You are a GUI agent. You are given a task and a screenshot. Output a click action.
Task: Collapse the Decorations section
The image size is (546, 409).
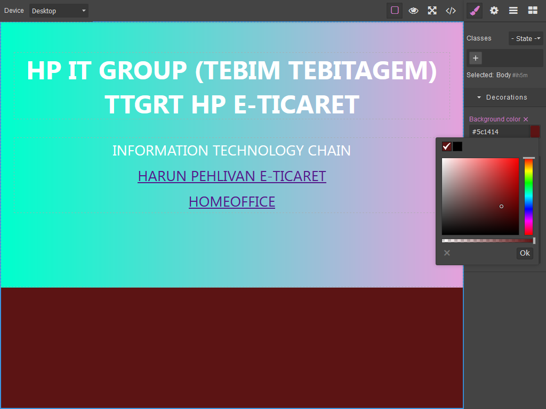click(505, 97)
